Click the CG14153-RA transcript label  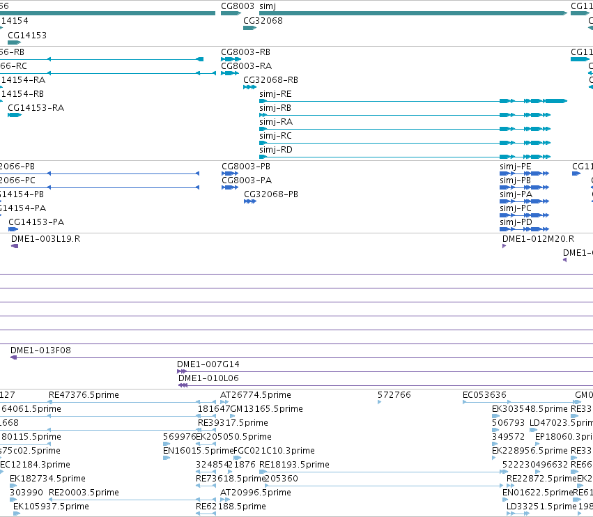(36, 108)
